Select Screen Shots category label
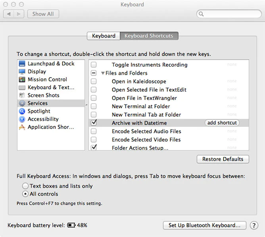The height and width of the screenshot is (237, 265). [43, 96]
